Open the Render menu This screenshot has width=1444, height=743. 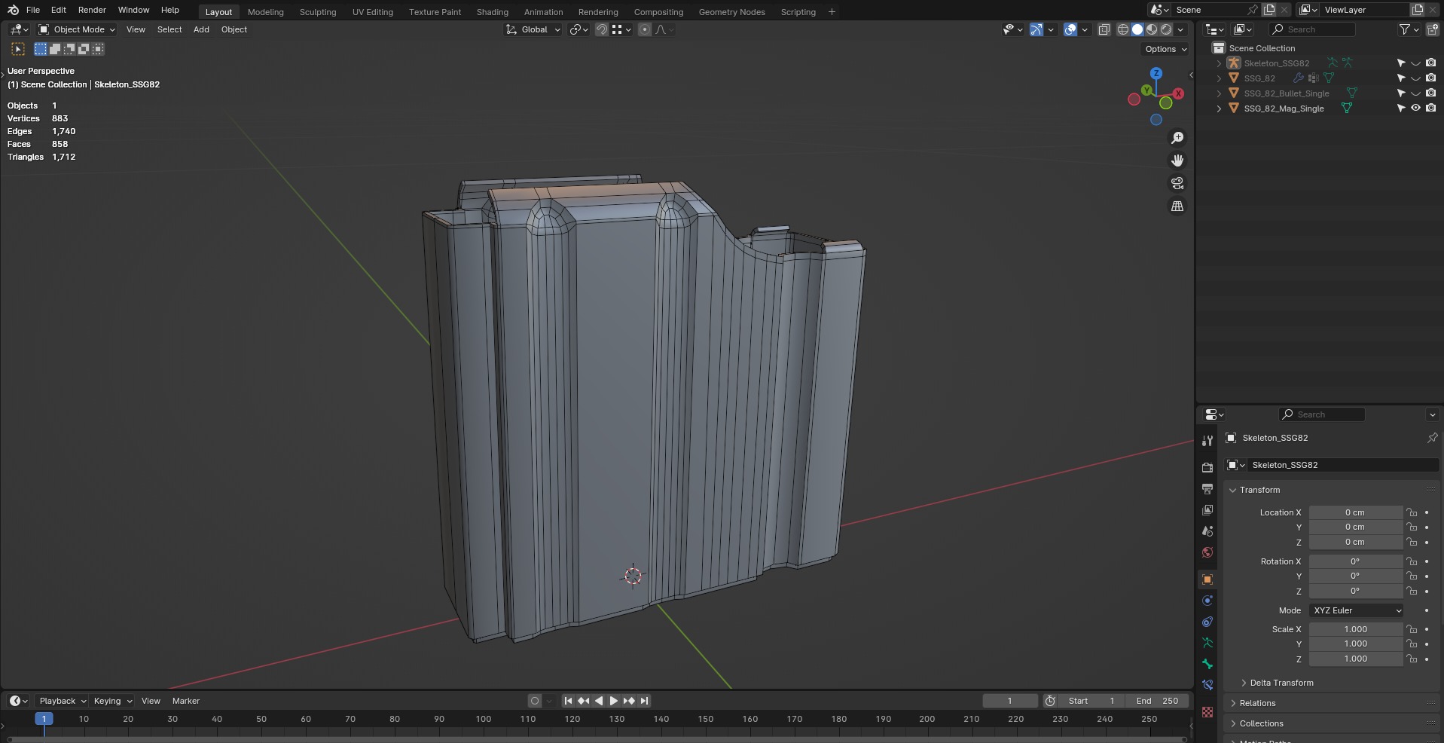pyautogui.click(x=92, y=10)
